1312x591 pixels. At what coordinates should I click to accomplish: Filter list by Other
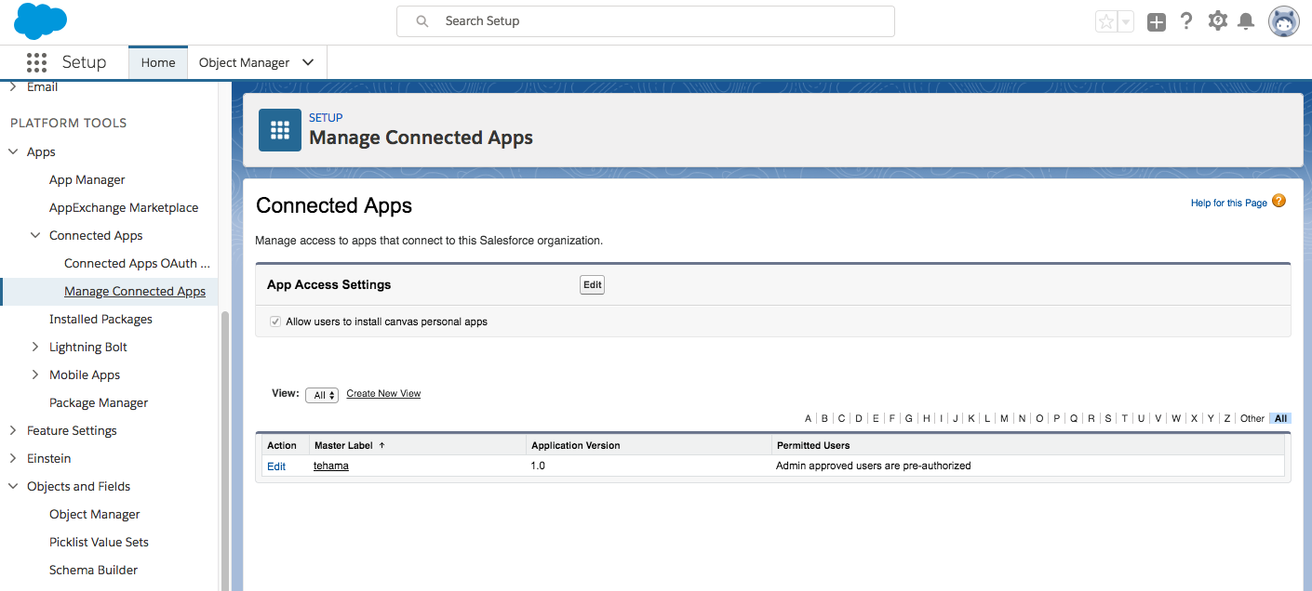pyautogui.click(x=1252, y=419)
